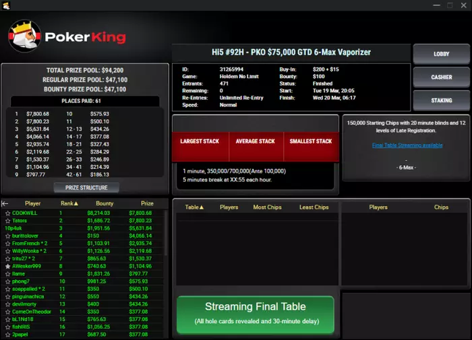Click Unlimited Re-Entry value

(241, 98)
